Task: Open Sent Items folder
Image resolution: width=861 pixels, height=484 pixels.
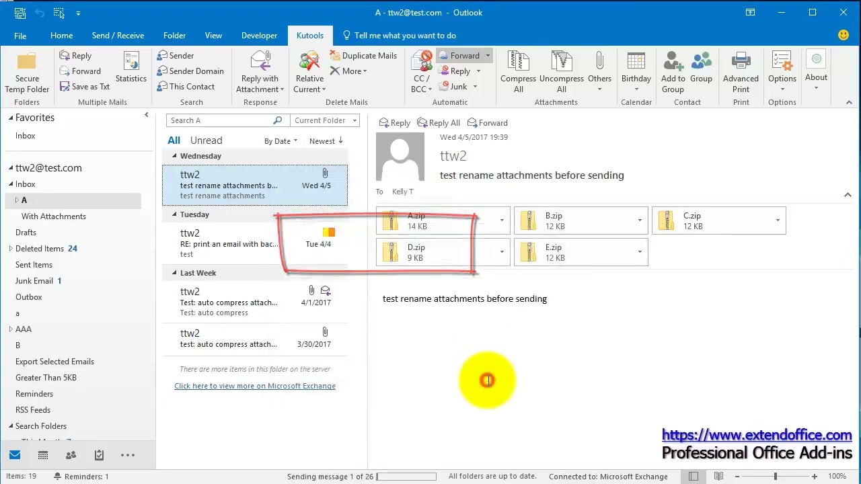Action: tap(34, 265)
